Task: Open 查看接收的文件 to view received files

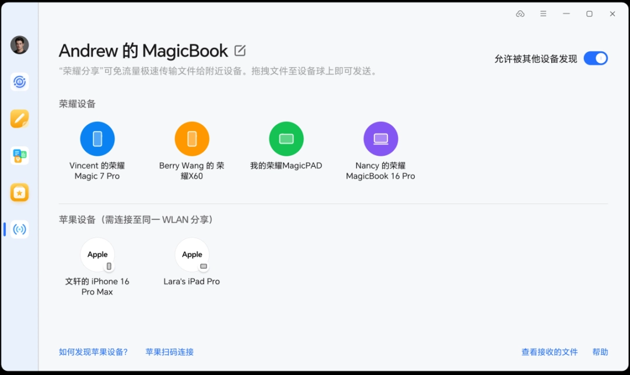Action: coord(549,352)
